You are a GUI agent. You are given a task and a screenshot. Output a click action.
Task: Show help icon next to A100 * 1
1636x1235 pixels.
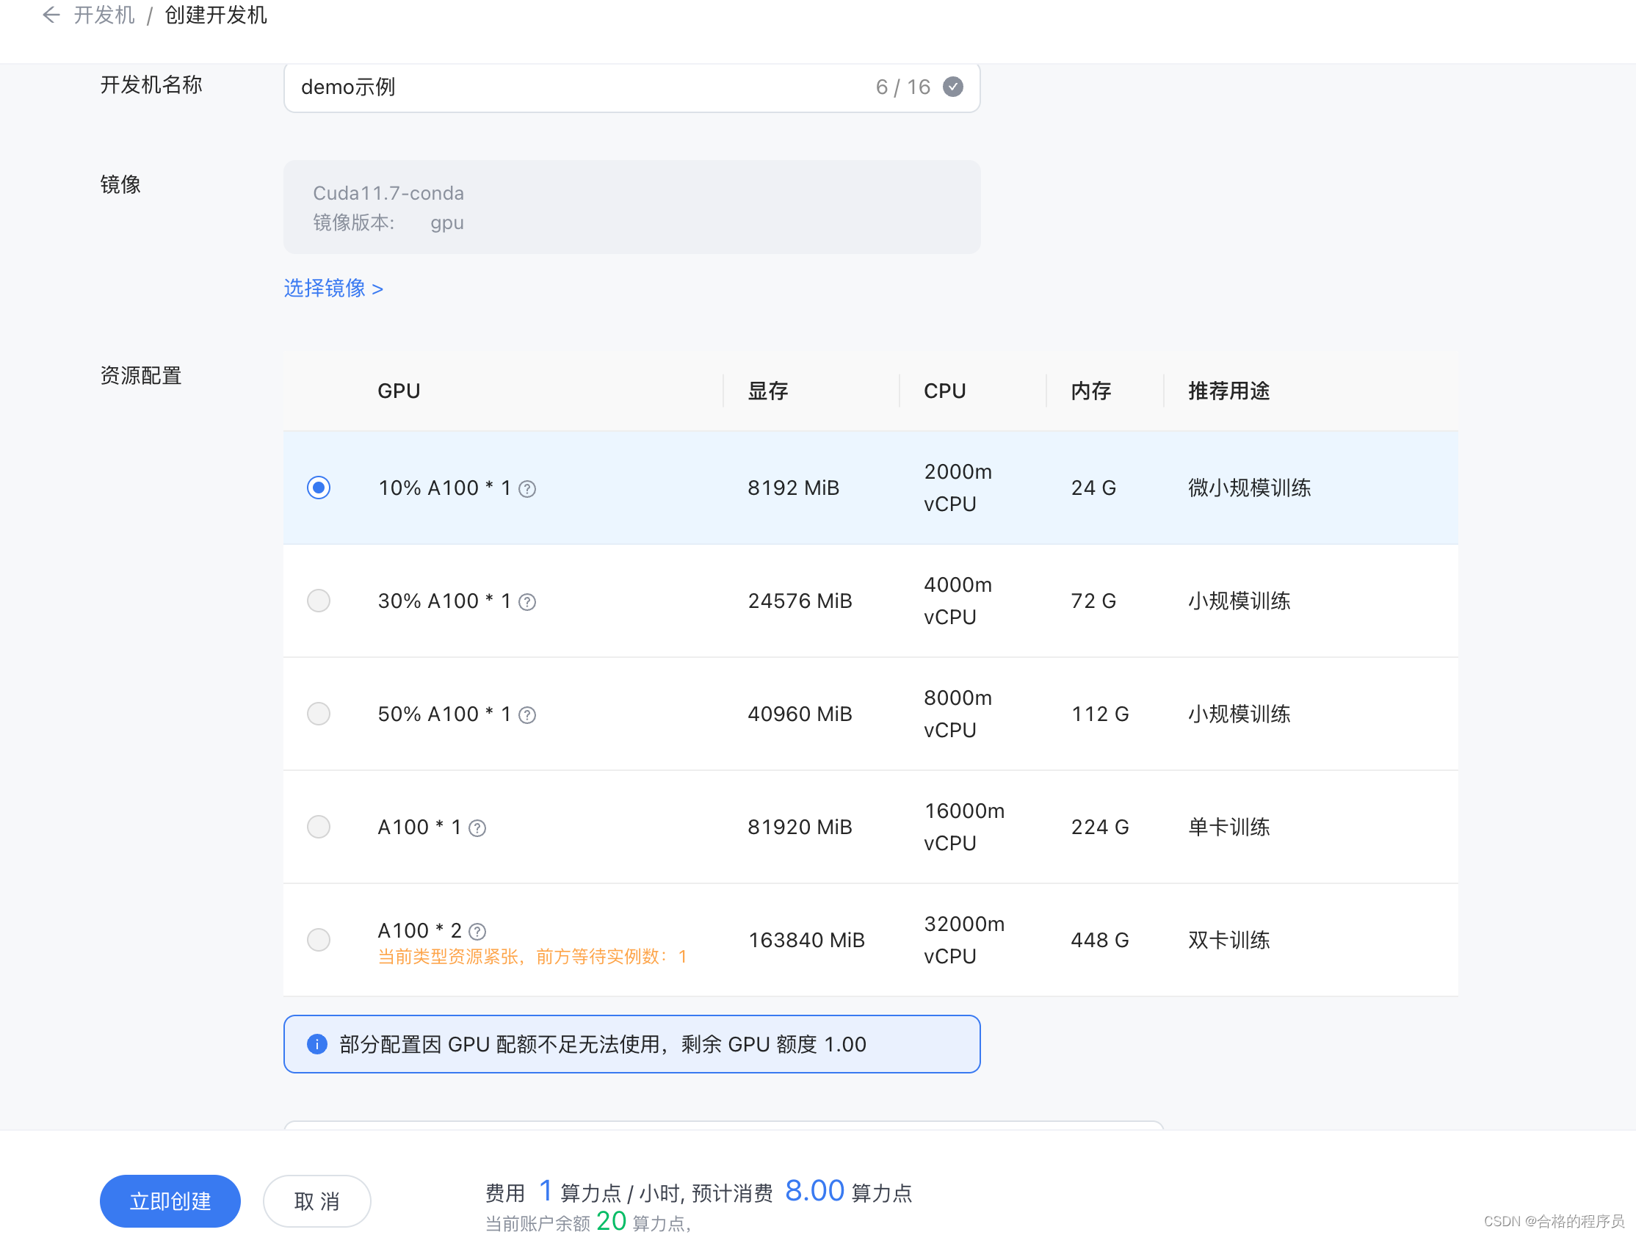477,828
